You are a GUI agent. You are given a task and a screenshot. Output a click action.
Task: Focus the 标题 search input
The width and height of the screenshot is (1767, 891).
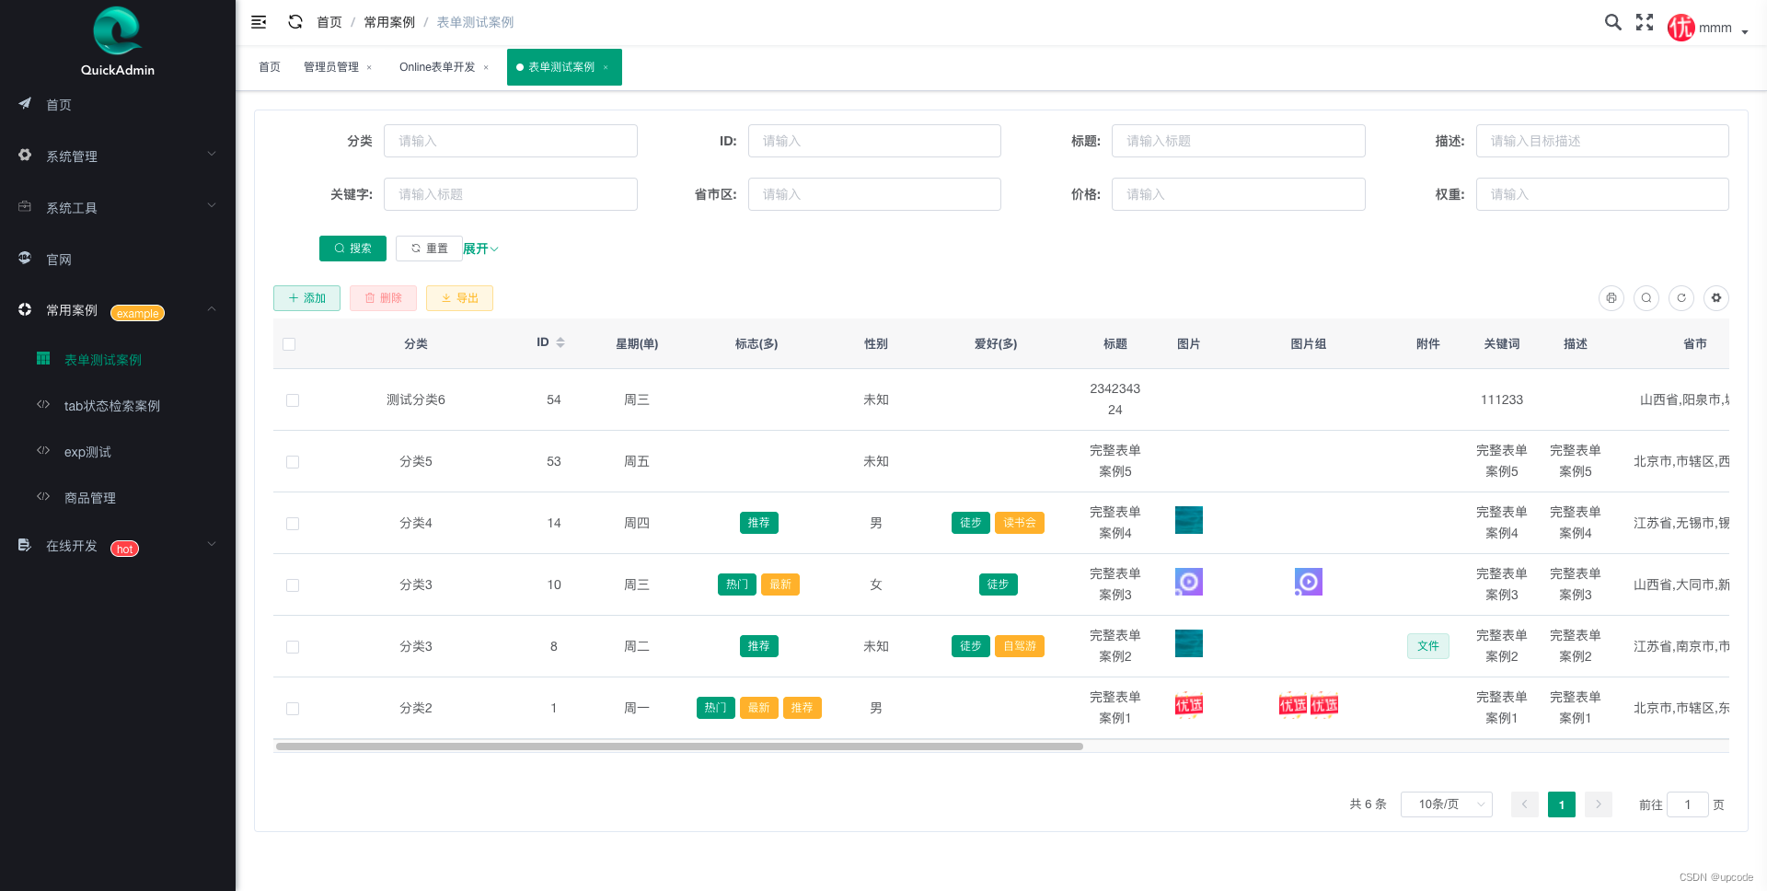pyautogui.click(x=1239, y=141)
